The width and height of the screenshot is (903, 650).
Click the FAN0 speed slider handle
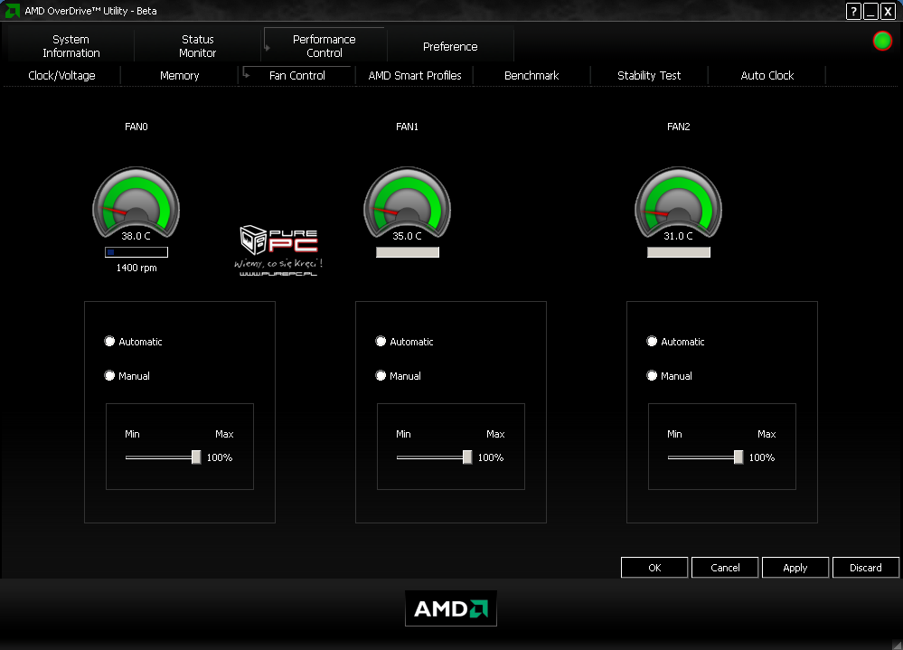pyautogui.click(x=196, y=457)
